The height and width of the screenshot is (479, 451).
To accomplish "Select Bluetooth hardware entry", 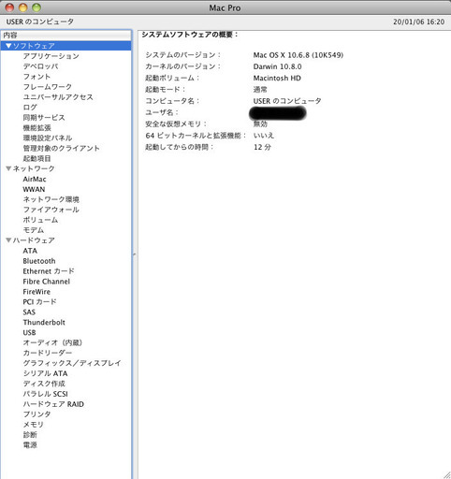I will (39, 261).
